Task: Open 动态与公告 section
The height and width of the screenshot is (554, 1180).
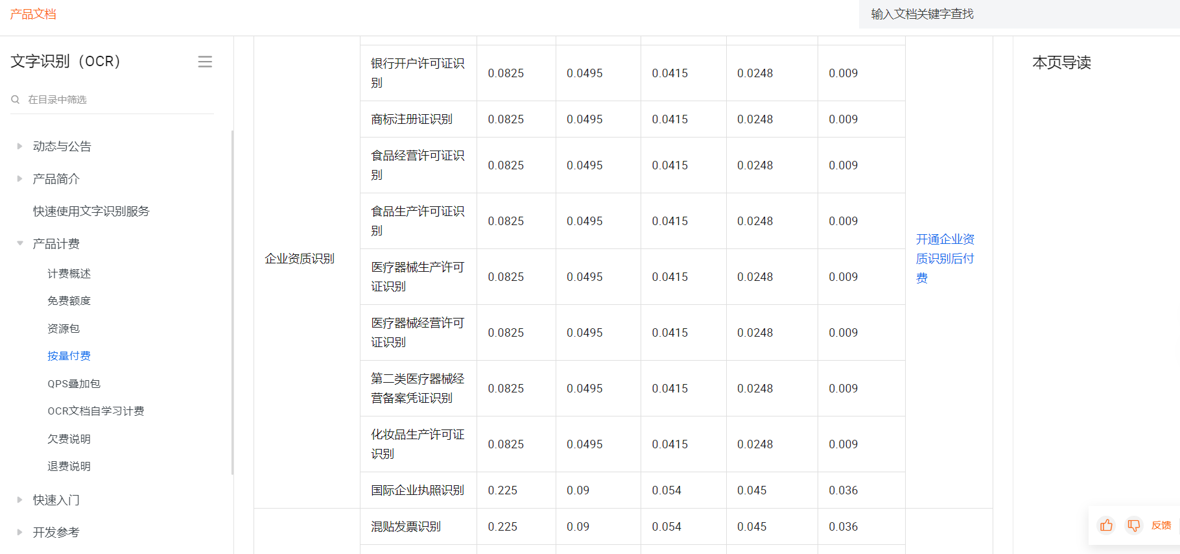Action: point(62,147)
